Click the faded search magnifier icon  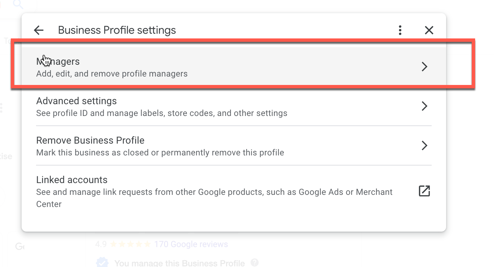click(x=18, y=4)
